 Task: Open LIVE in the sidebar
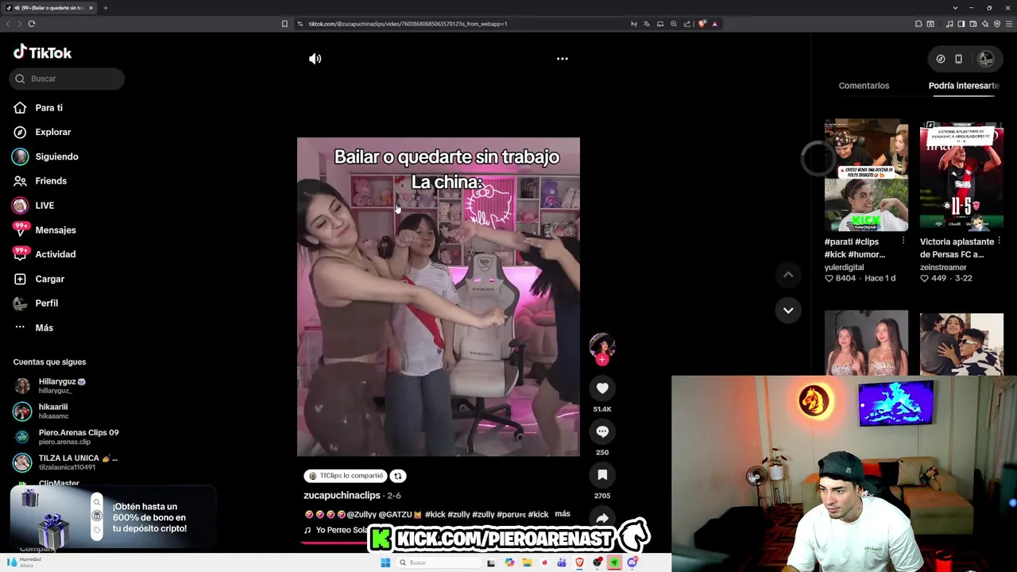click(33, 206)
